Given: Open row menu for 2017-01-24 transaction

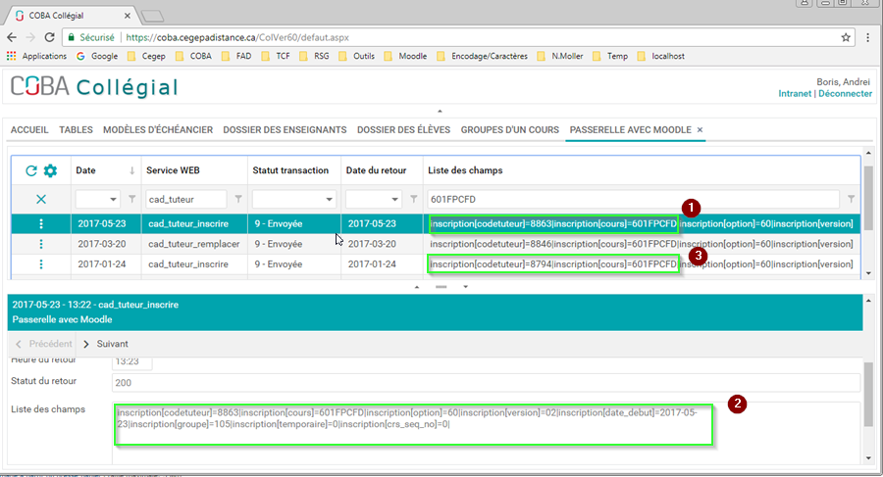Looking at the screenshot, I should click(x=40, y=264).
